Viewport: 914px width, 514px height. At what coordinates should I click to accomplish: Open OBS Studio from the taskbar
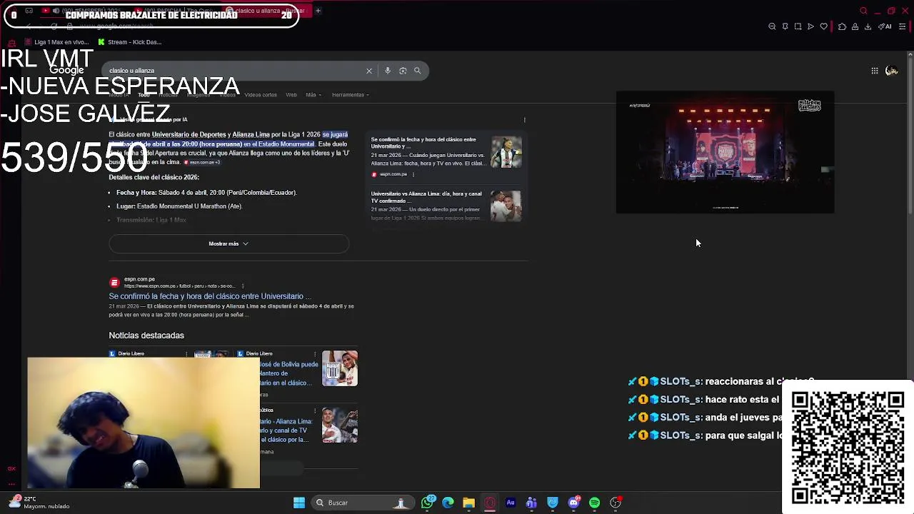coord(616,503)
